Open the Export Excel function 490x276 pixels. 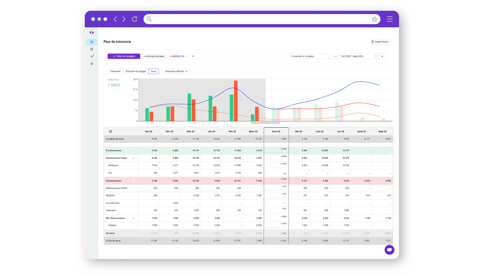380,42
